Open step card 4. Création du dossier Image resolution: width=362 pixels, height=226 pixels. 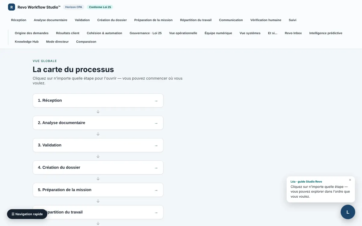(x=98, y=167)
